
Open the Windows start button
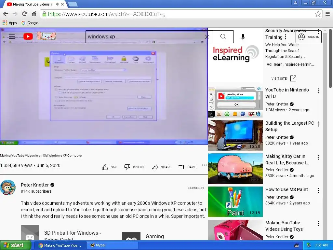(15, 245)
